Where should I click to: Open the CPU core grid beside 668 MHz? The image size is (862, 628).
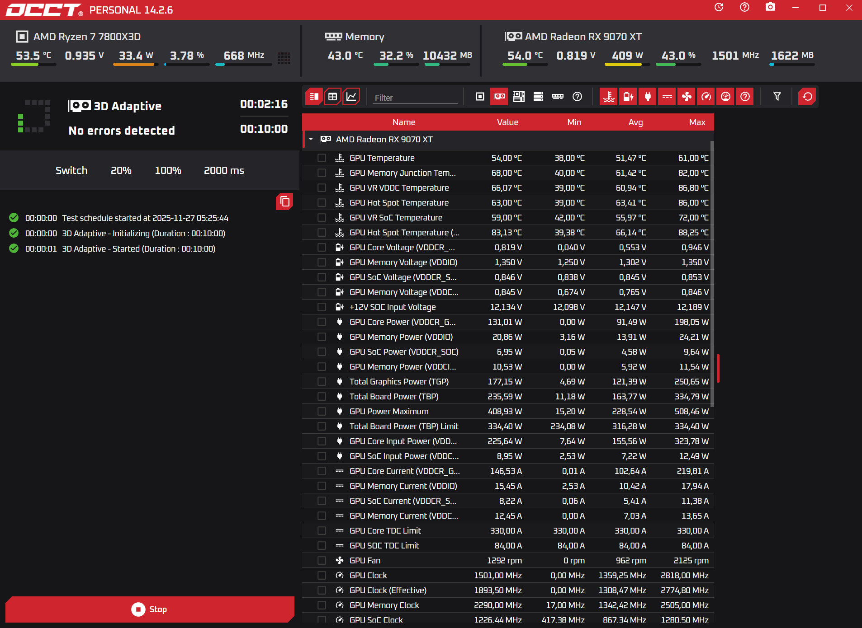(x=284, y=57)
